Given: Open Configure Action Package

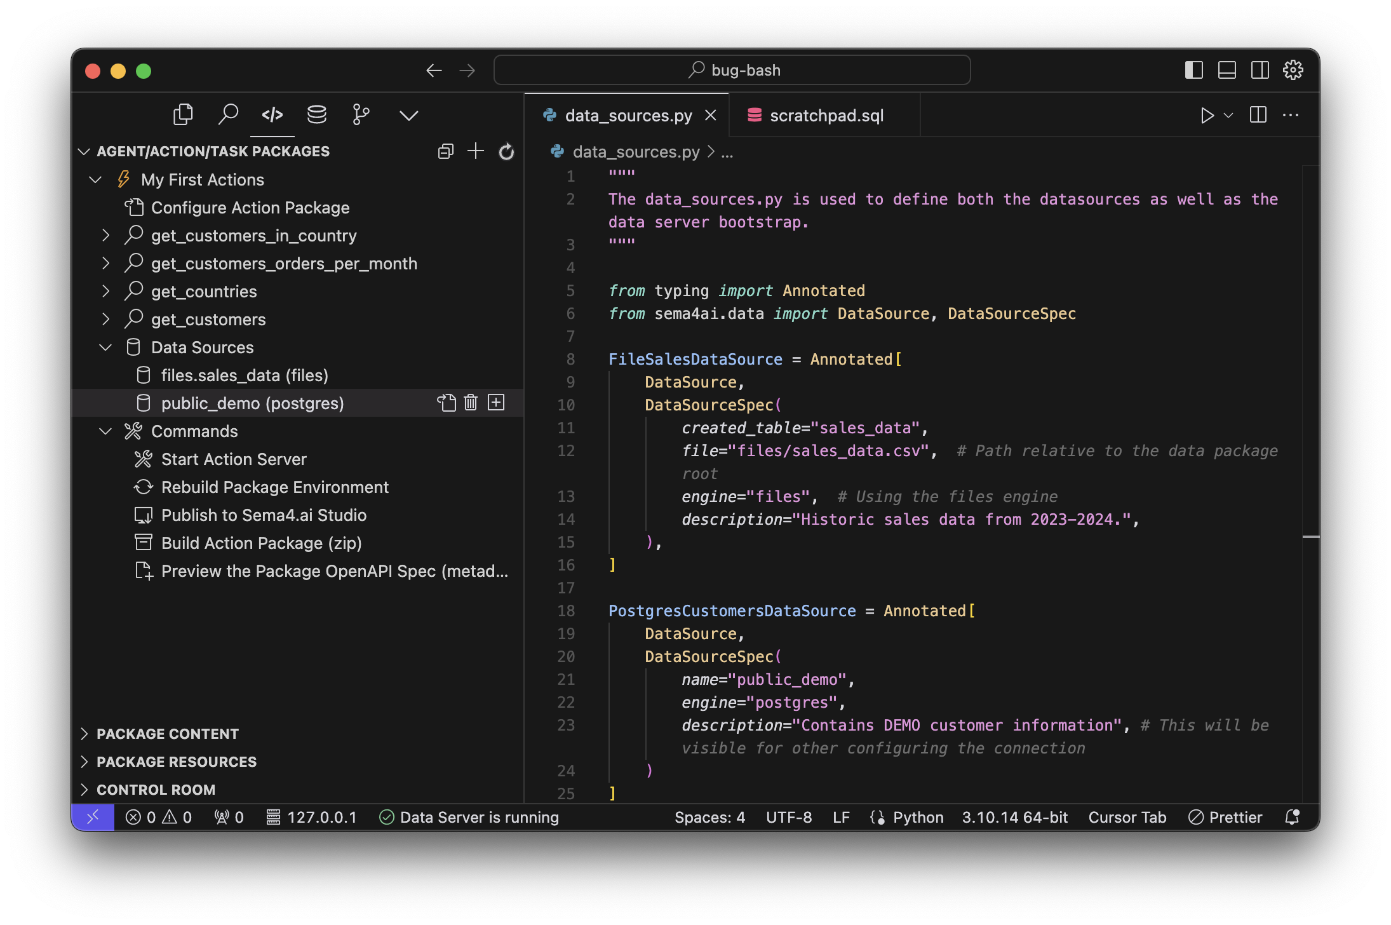Looking at the screenshot, I should (x=250, y=208).
